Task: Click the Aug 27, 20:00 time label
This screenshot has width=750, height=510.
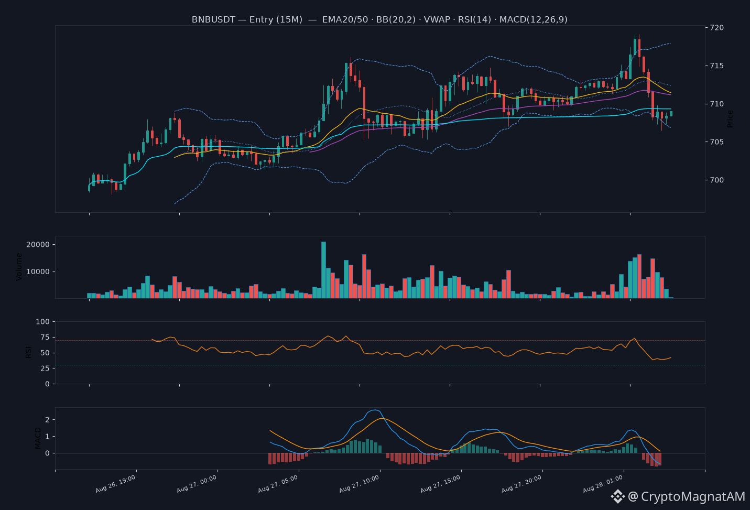Action: coord(522,484)
